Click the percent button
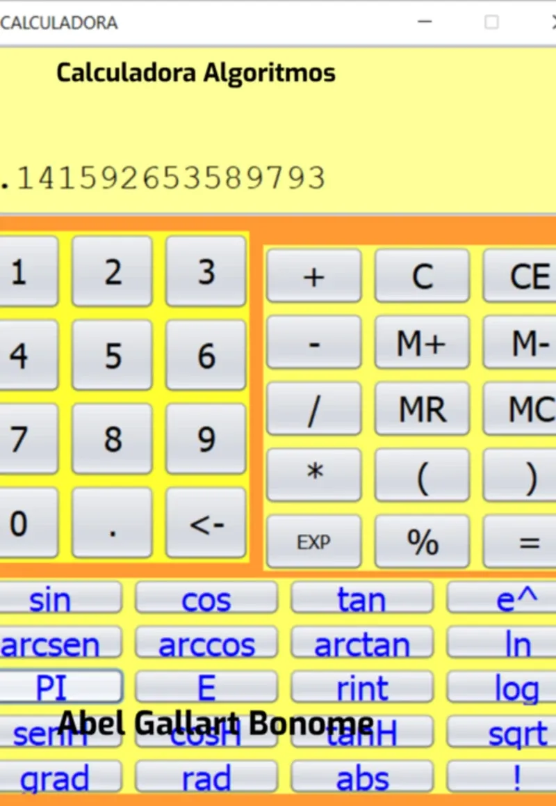 (422, 542)
